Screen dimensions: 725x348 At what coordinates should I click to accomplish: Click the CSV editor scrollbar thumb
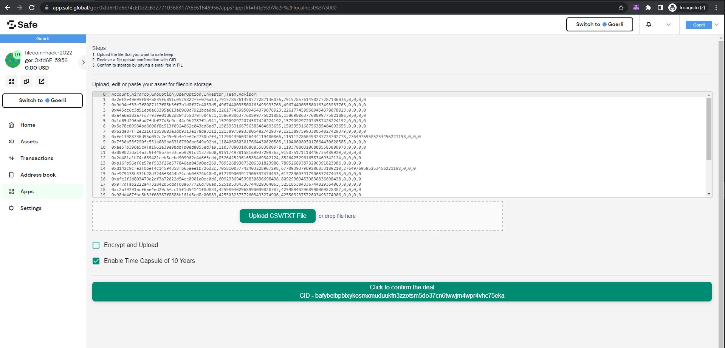(x=709, y=129)
